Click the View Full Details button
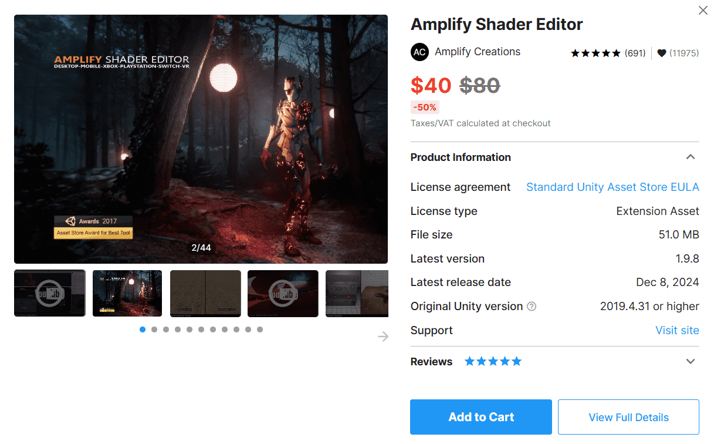 pos(628,417)
